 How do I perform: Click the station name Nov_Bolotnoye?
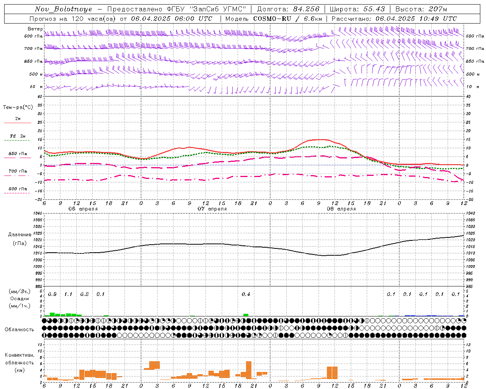(63, 9)
